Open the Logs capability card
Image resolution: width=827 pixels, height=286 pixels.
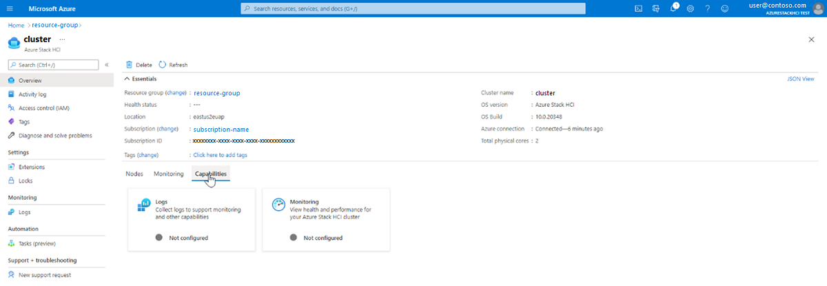pyautogui.click(x=190, y=220)
